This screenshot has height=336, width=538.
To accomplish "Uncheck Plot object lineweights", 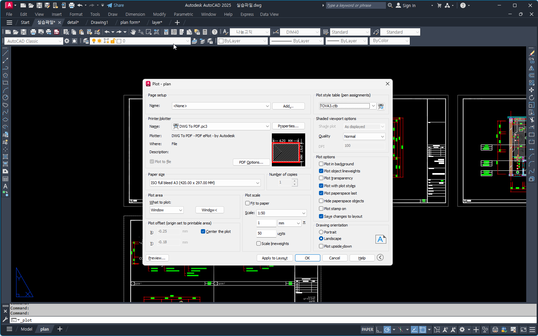I will click(321, 171).
